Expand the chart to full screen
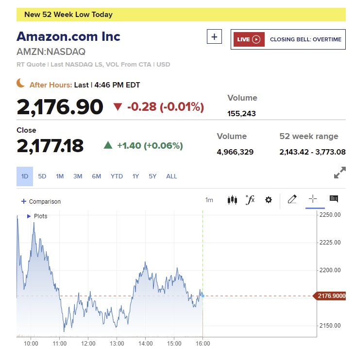 tap(340, 173)
